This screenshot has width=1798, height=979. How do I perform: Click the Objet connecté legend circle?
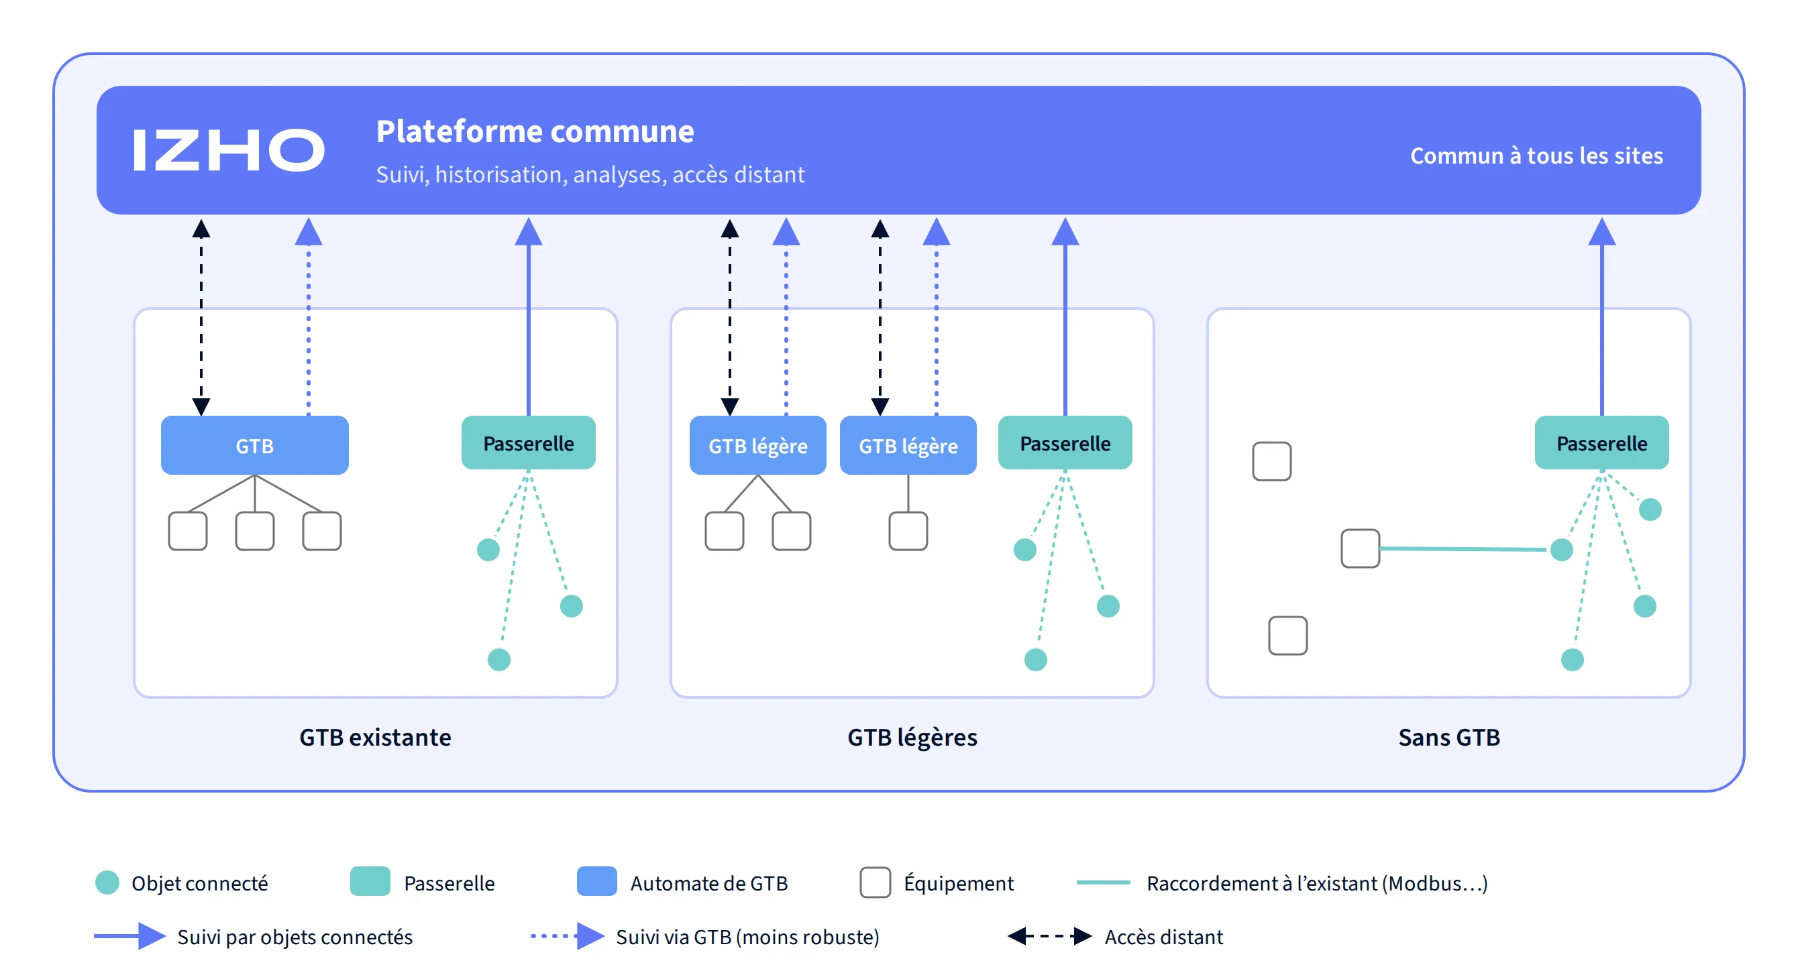(x=107, y=882)
